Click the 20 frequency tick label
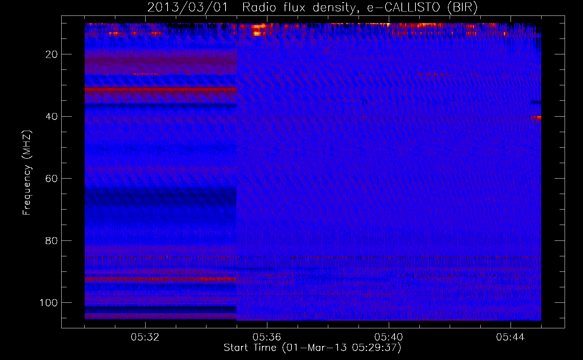Viewport: 583px width, 360px height. (x=52, y=54)
